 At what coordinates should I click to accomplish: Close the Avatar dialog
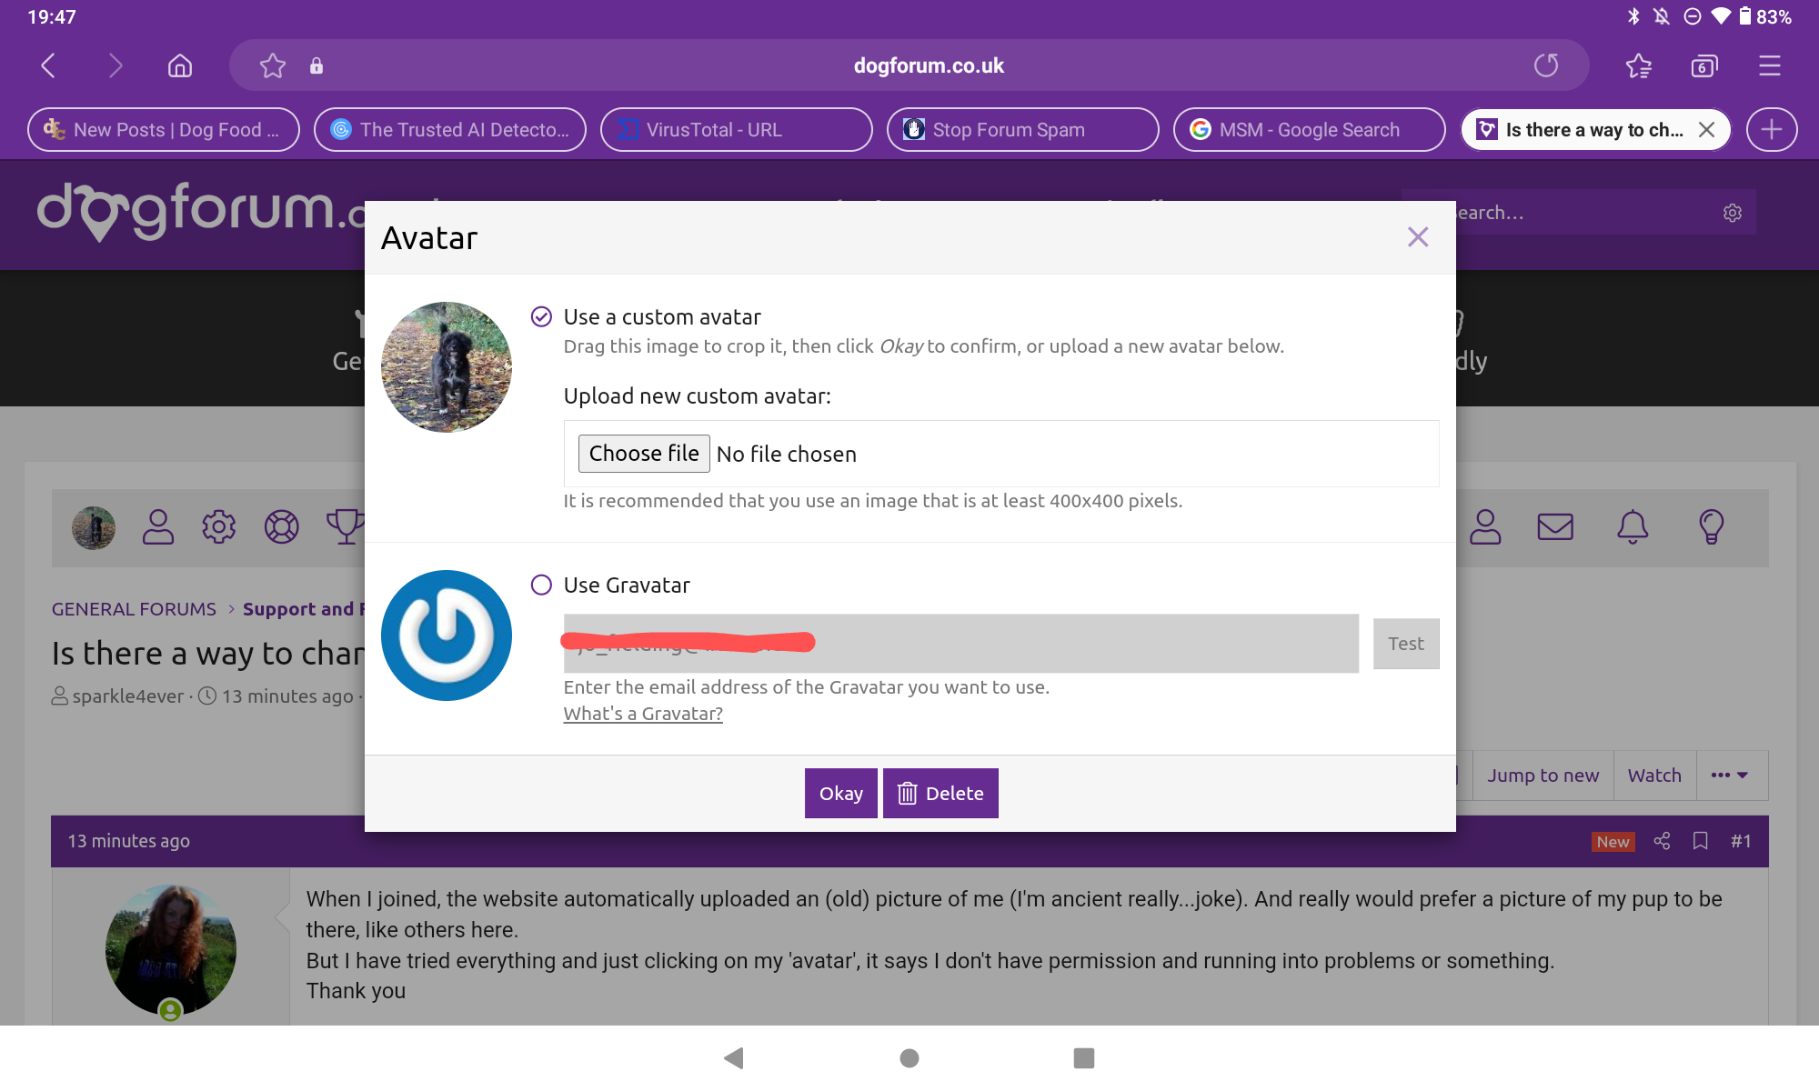point(1418,237)
